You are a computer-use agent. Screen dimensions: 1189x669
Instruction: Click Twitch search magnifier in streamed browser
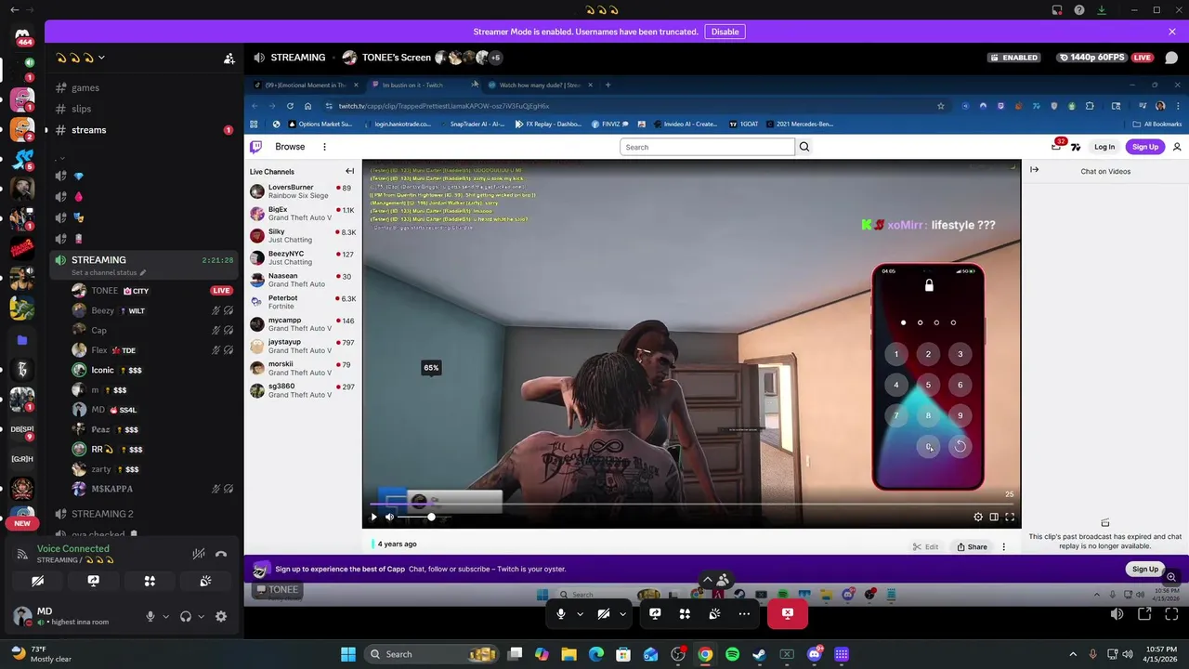[x=804, y=147]
